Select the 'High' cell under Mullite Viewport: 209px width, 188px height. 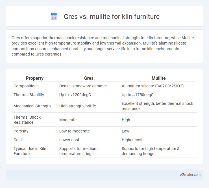coord(126,120)
